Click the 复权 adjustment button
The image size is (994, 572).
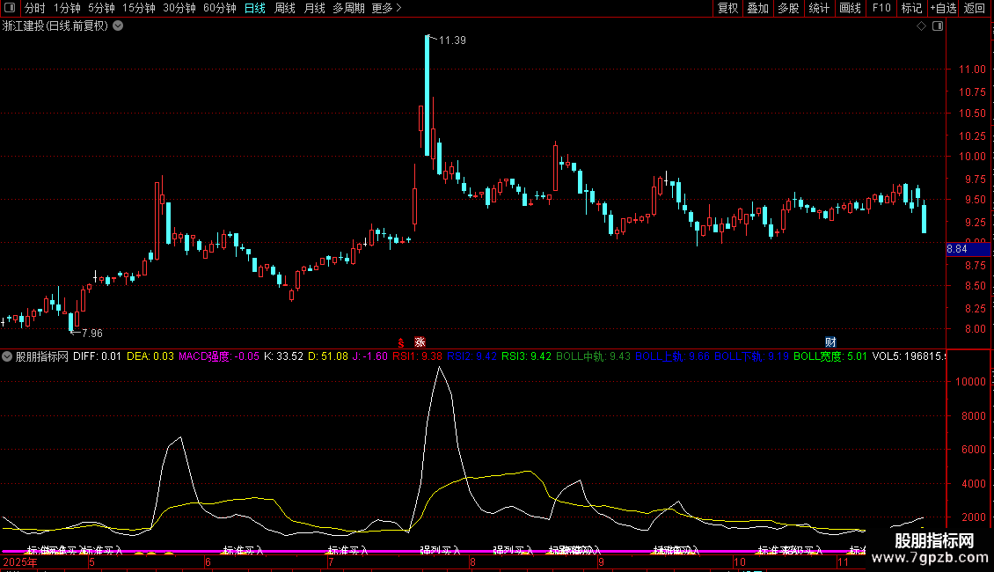pyautogui.click(x=727, y=8)
